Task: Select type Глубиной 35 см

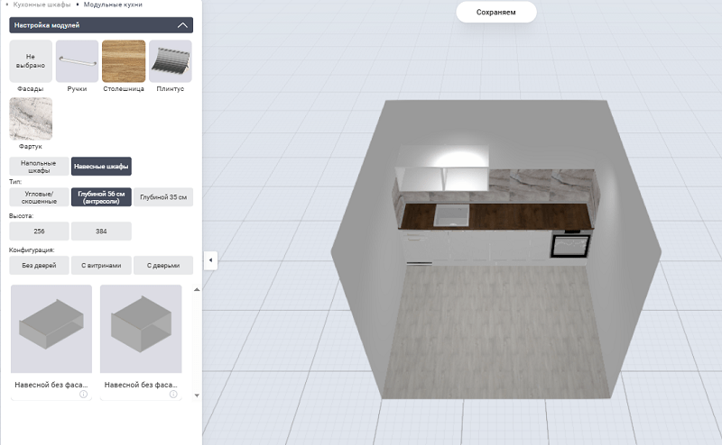Action: pyautogui.click(x=163, y=197)
